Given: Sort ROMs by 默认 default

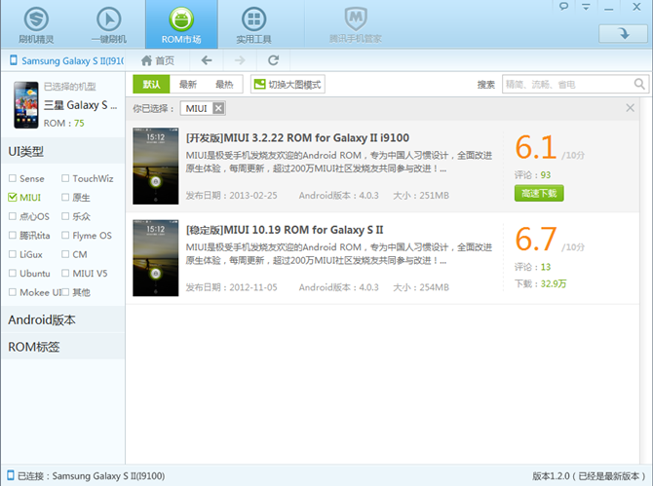Looking at the screenshot, I should tap(151, 85).
